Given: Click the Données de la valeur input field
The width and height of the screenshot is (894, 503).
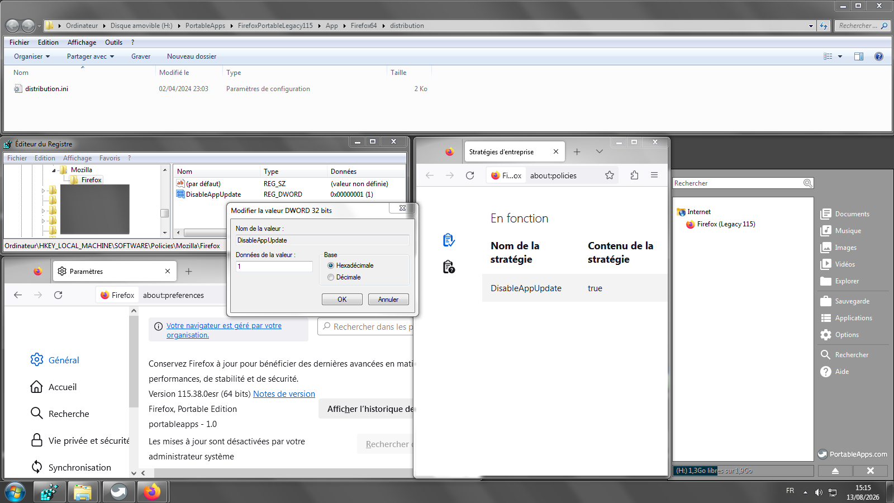Looking at the screenshot, I should 274,267.
